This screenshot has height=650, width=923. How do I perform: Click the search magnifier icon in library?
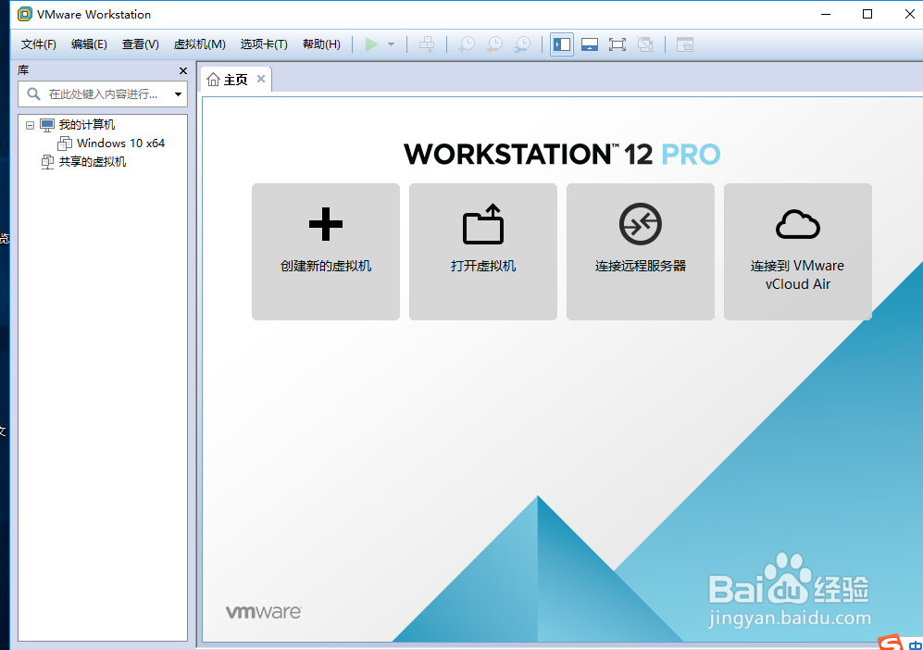(x=33, y=94)
